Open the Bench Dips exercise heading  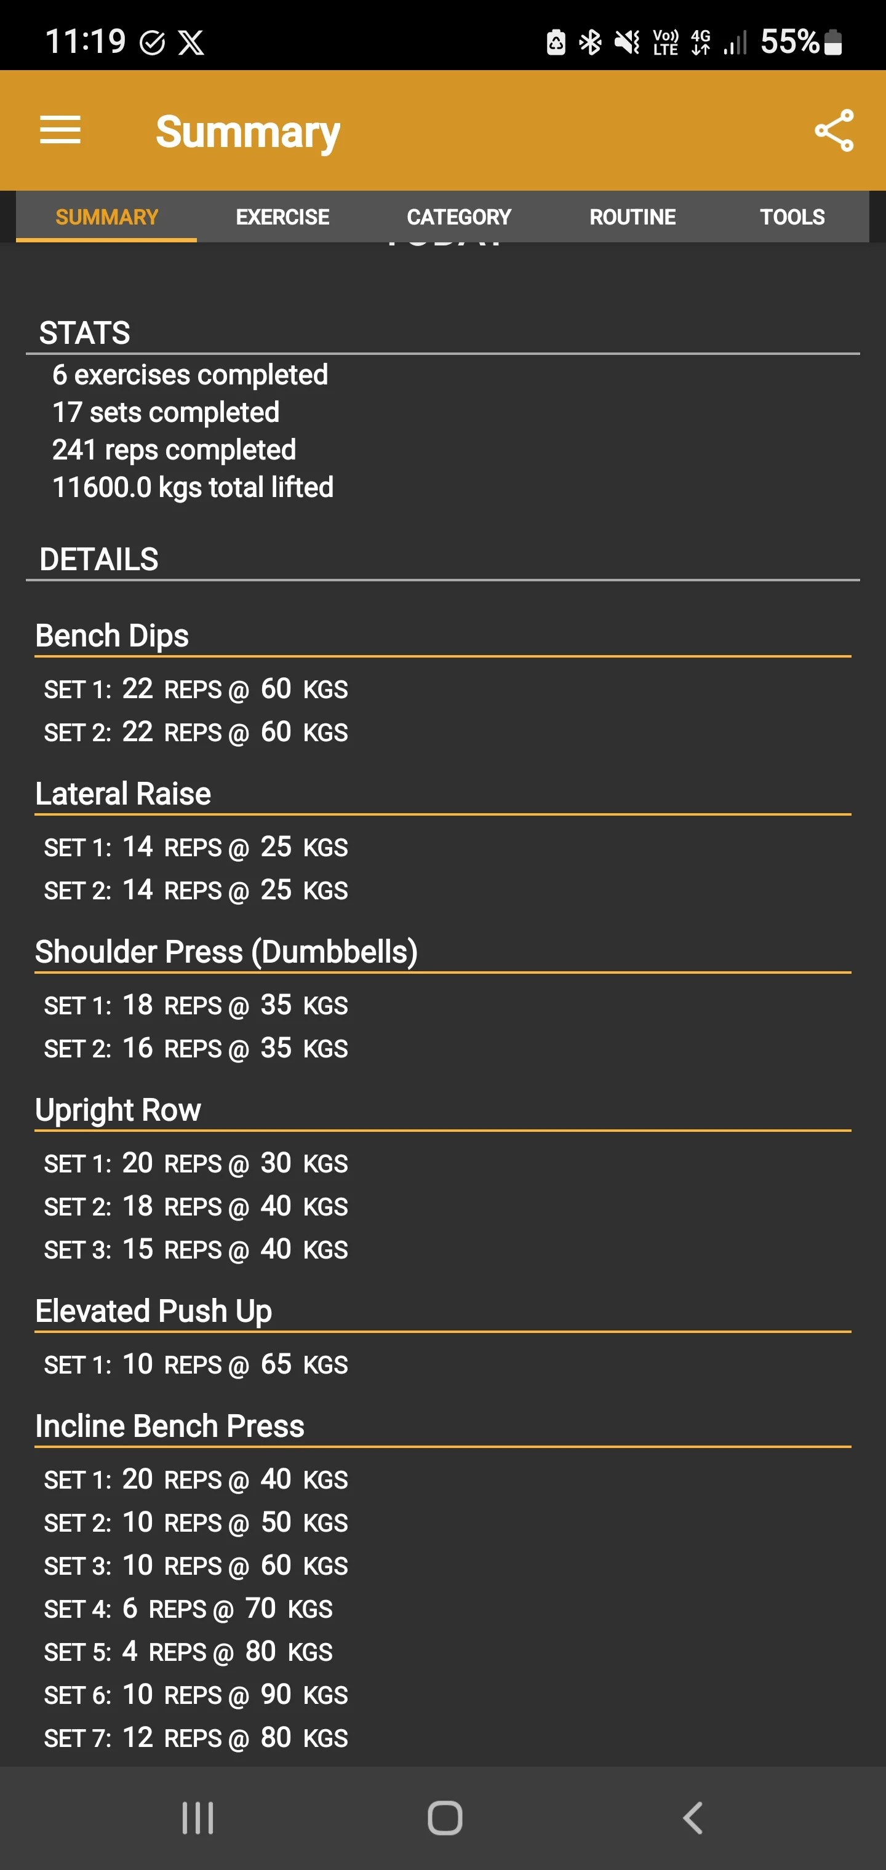[113, 636]
